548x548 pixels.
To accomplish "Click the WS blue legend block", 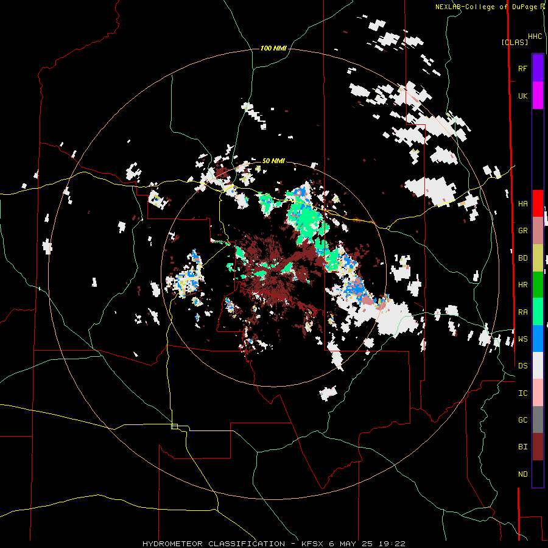I will coord(538,339).
